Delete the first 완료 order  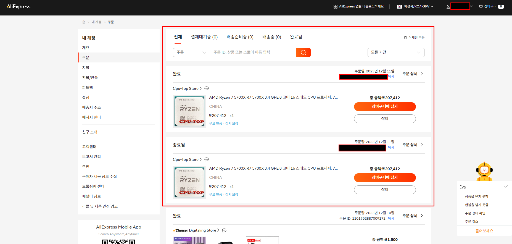point(385,119)
